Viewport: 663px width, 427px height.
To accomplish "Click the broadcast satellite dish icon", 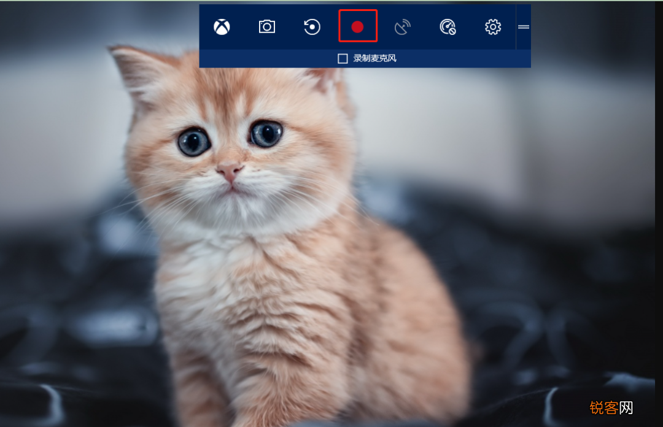I will pos(403,27).
